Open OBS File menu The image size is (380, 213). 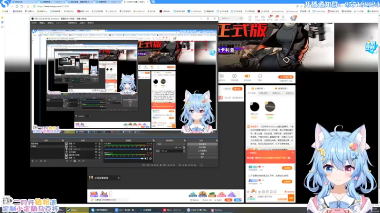(x=34, y=23)
